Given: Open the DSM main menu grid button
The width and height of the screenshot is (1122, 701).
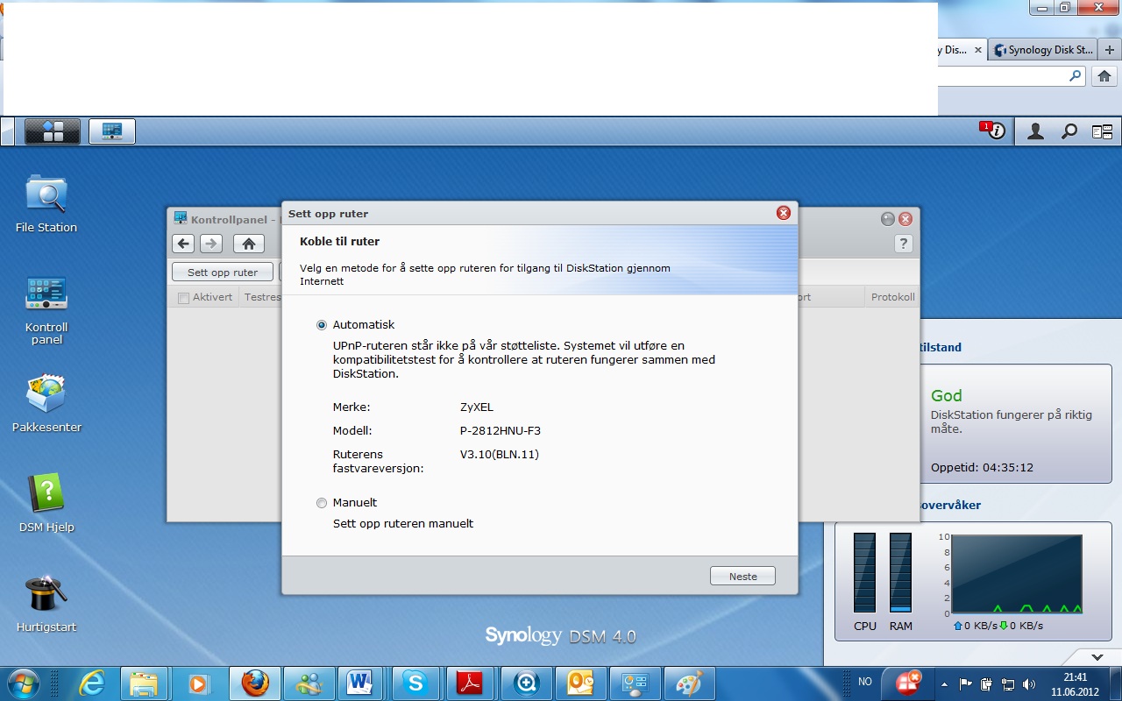Looking at the screenshot, I should click(53, 131).
